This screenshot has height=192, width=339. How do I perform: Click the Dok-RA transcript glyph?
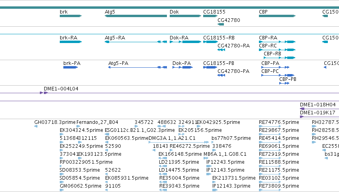[x=186, y=42]
